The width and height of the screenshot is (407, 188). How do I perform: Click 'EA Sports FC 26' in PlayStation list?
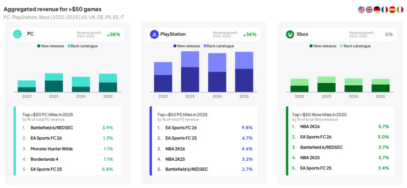point(181,128)
